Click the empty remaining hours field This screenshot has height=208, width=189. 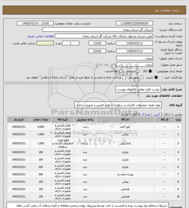[x=45, y=43]
